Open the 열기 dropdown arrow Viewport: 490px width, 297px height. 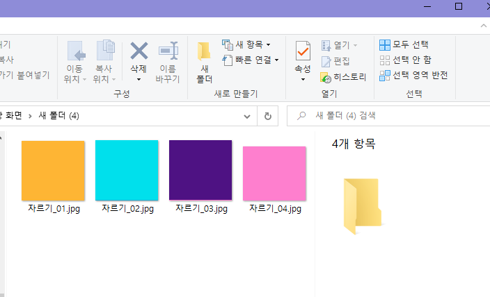pos(355,46)
